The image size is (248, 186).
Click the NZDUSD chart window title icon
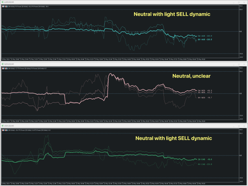pos(2,64)
